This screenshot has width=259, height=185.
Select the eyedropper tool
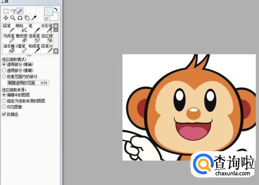(x=34, y=18)
